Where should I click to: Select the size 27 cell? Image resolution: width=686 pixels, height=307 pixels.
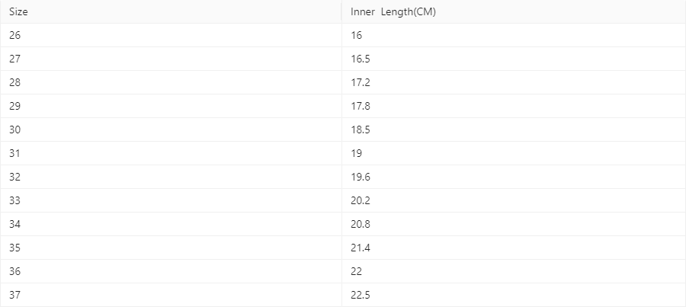pos(15,59)
